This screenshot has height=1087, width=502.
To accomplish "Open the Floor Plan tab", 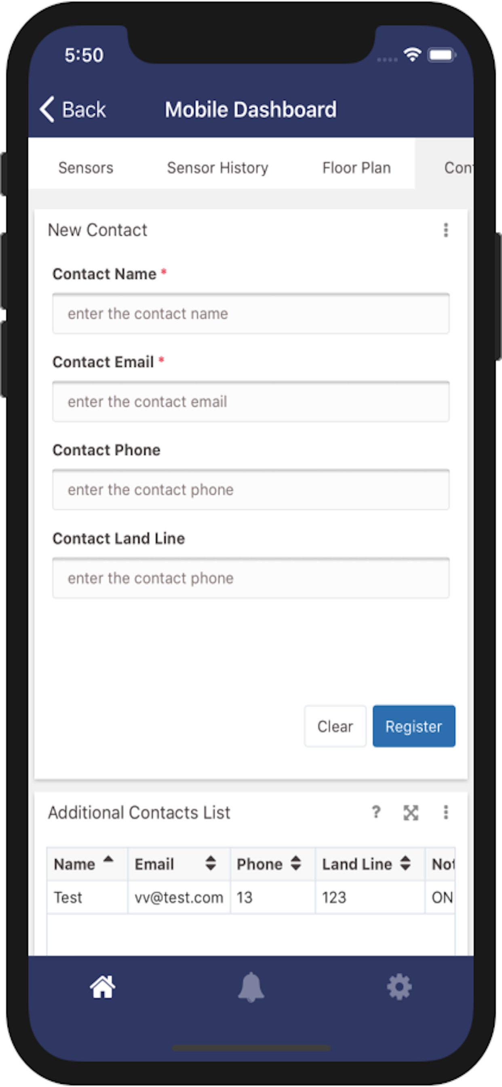I will click(356, 168).
